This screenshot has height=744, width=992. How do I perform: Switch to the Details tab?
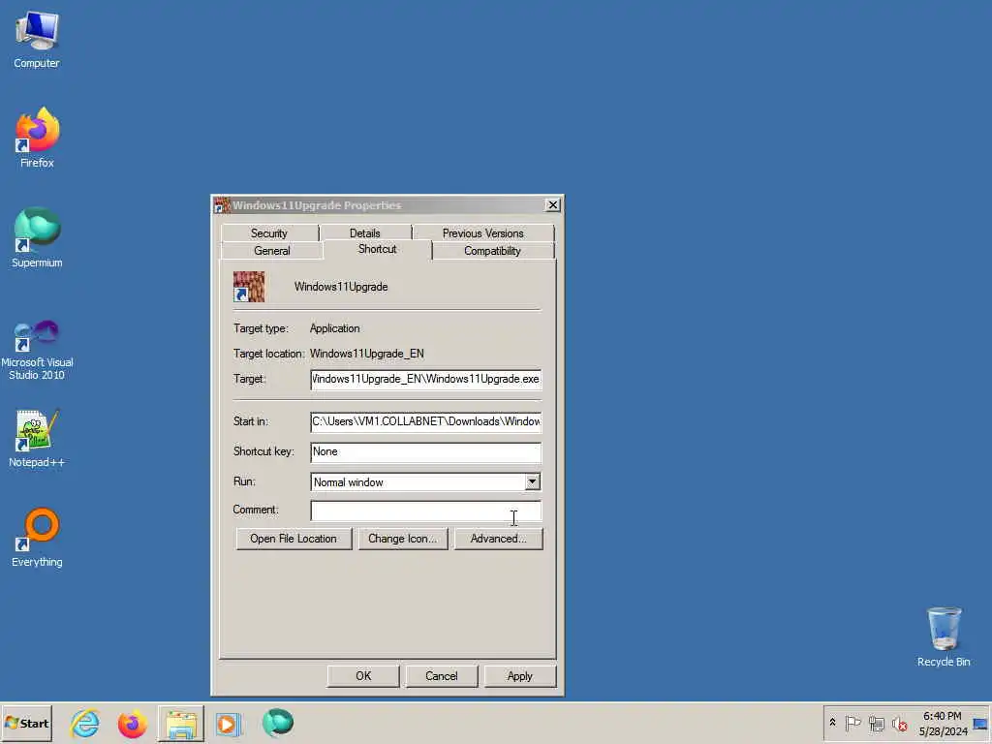365,232
